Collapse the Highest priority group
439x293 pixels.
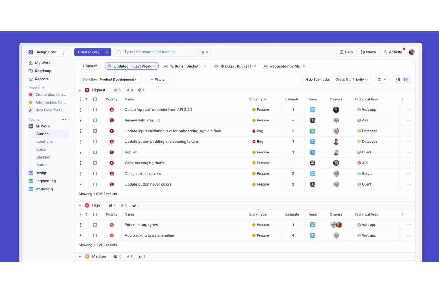pos(80,90)
